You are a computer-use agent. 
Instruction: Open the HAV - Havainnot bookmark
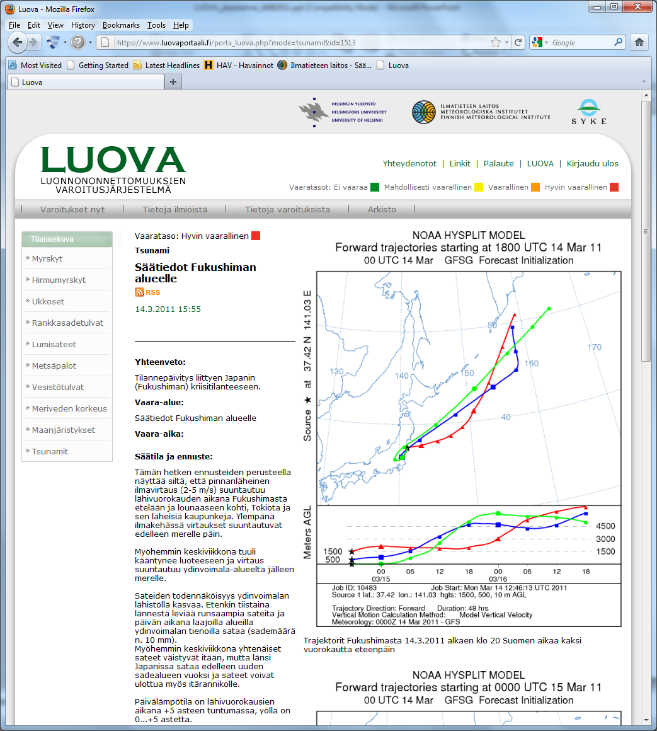click(x=239, y=66)
